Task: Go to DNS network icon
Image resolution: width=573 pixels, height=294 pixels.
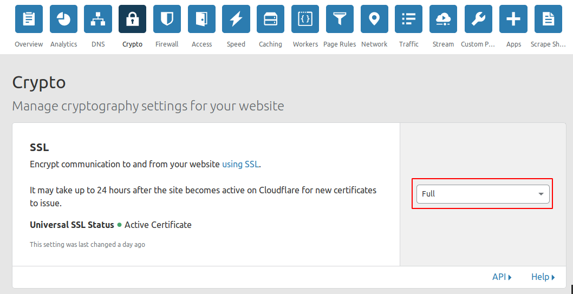Action: (98, 19)
